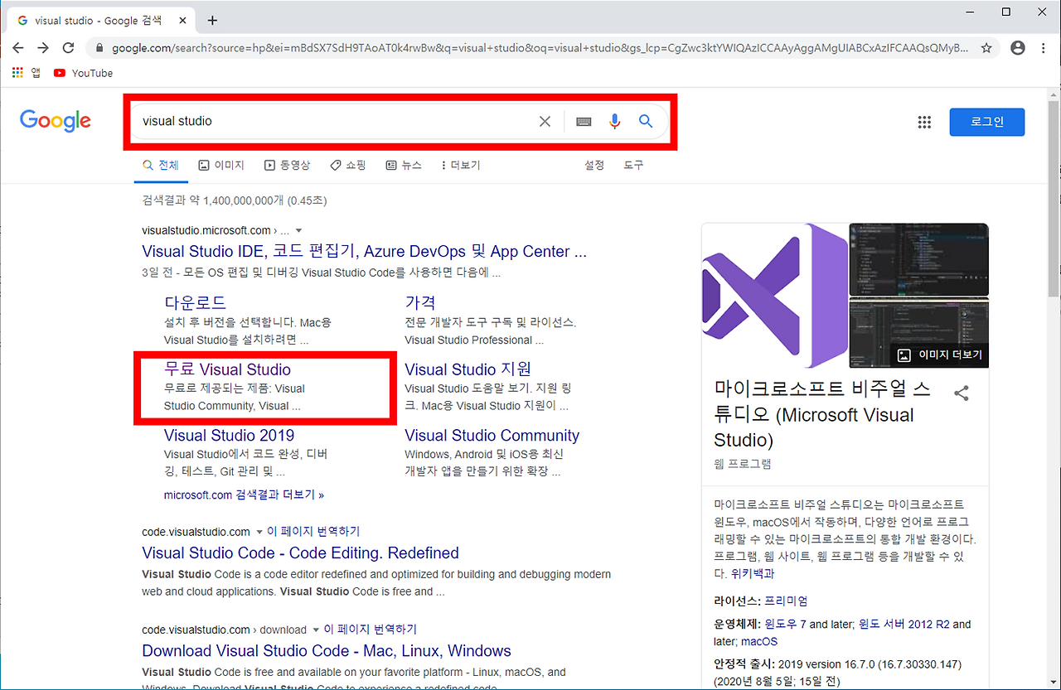Click the 프리미엄 license link
The height and width of the screenshot is (690, 1061).
(x=786, y=601)
